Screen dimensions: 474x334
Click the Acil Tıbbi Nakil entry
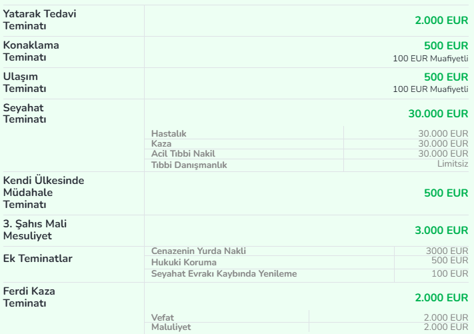(x=183, y=154)
